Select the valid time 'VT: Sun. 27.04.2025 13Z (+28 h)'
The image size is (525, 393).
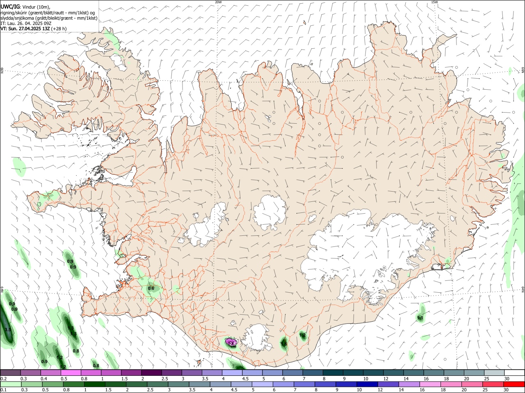34,29
